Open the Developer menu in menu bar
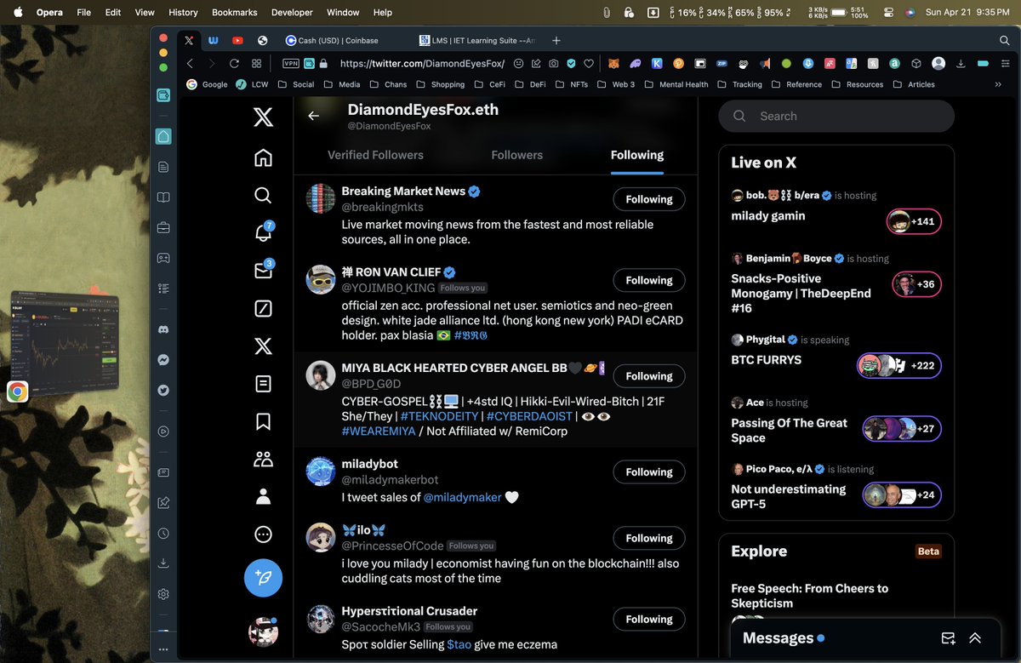 pyautogui.click(x=292, y=12)
